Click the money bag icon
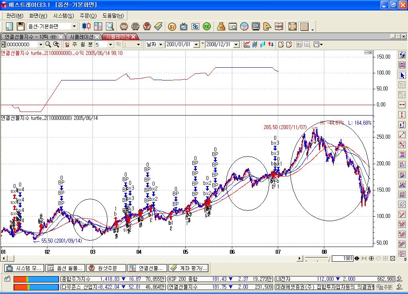Viewport: 408px width, 294px height. click(x=221, y=26)
